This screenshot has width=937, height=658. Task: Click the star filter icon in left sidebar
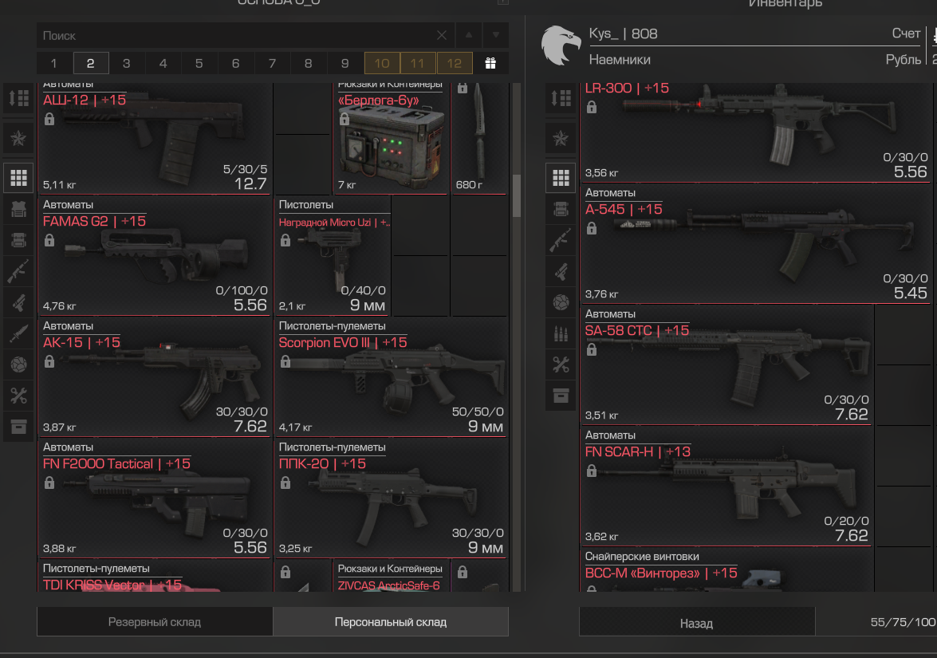(x=18, y=139)
